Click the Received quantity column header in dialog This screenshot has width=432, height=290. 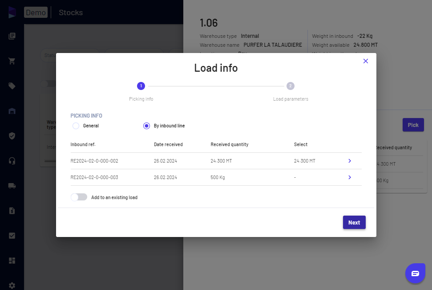[x=229, y=144]
